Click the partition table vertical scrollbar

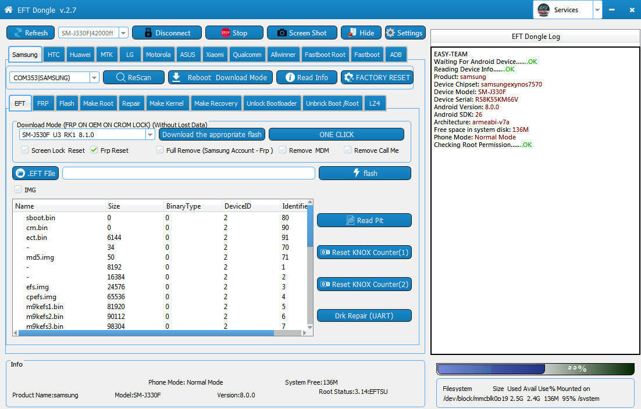point(310,264)
